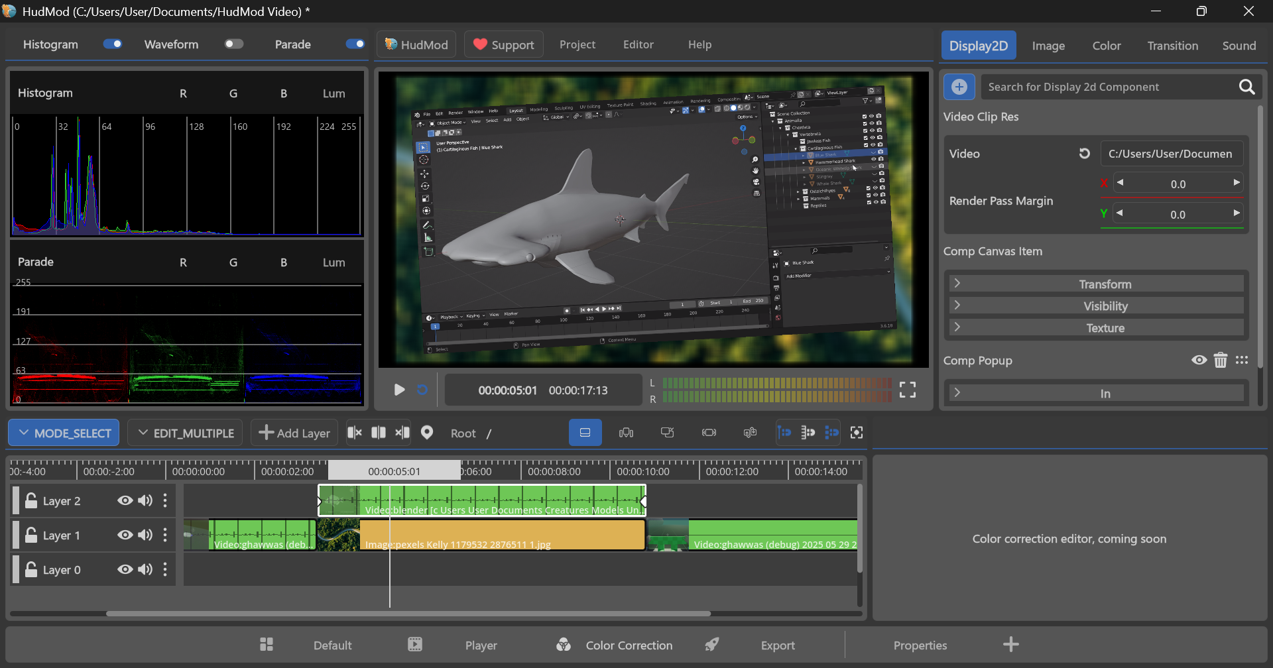Click the loop playback icon
Screen dimensions: 1273x668
(422, 390)
